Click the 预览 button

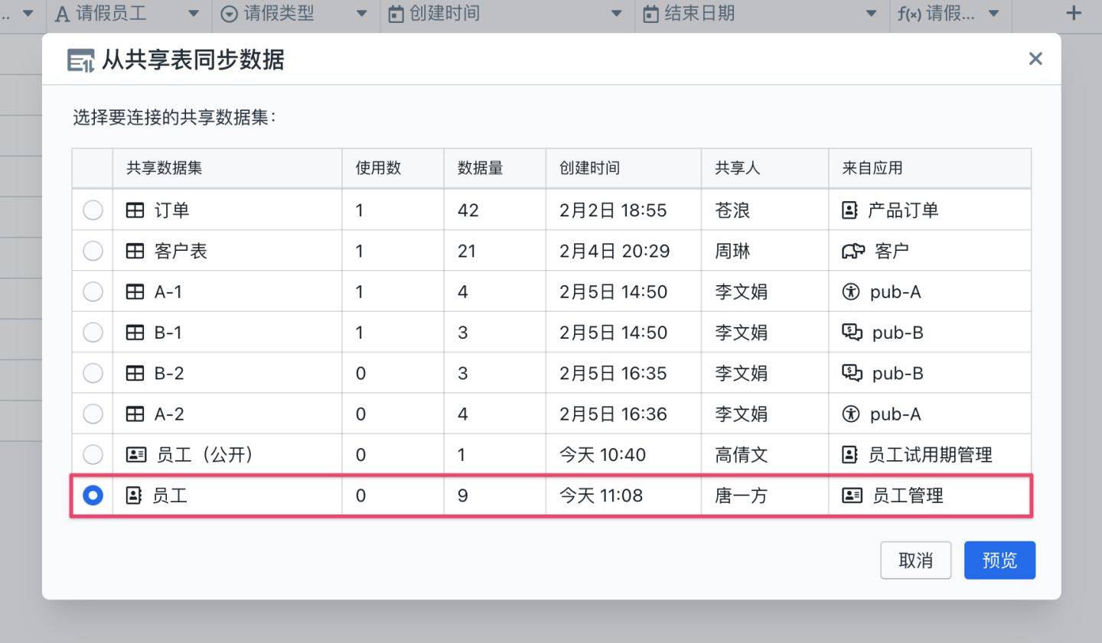point(999,560)
